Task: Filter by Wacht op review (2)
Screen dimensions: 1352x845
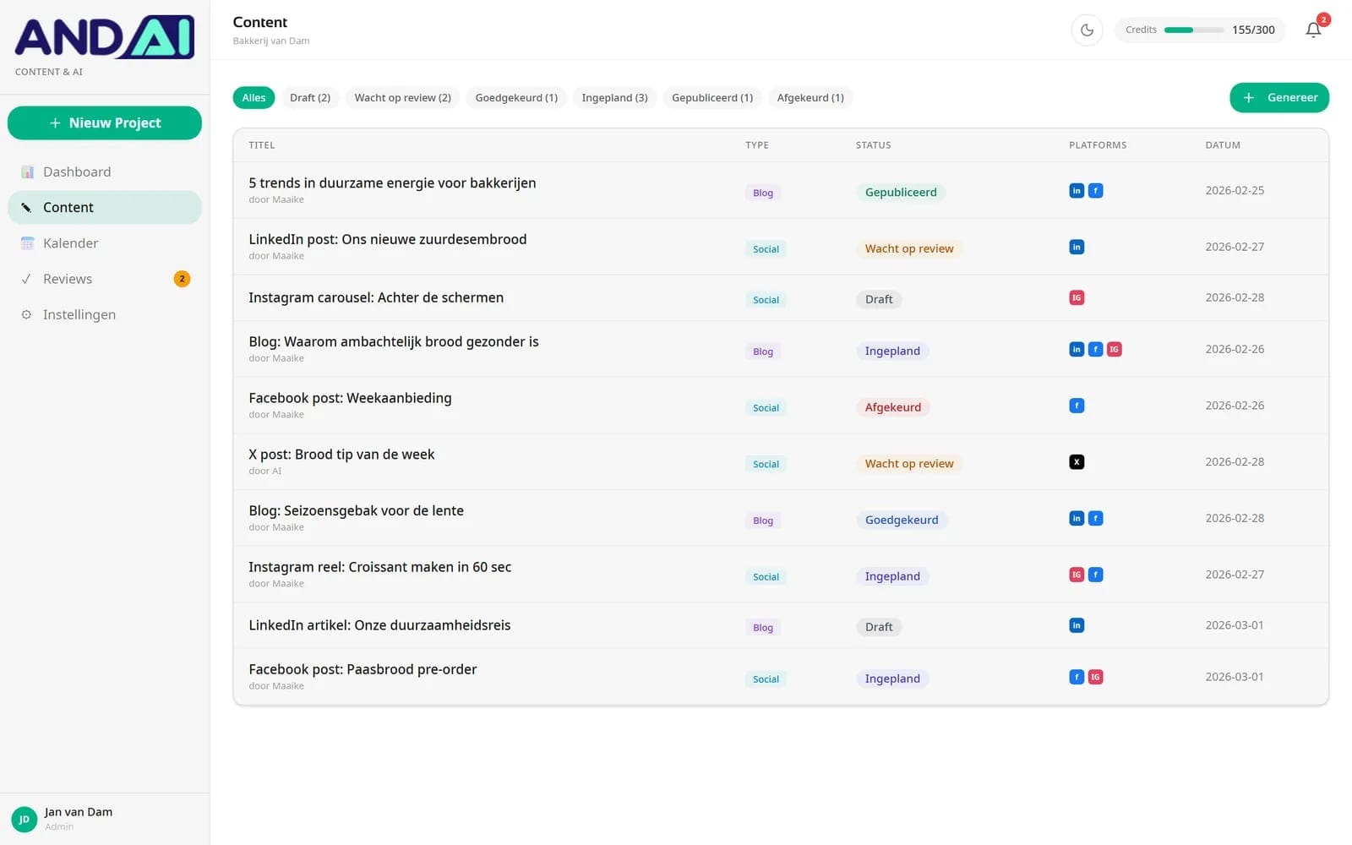Action: point(402,98)
